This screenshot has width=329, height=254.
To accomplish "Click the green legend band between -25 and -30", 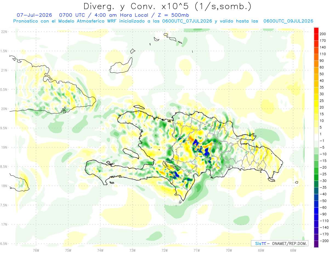I will (x=316, y=177).
